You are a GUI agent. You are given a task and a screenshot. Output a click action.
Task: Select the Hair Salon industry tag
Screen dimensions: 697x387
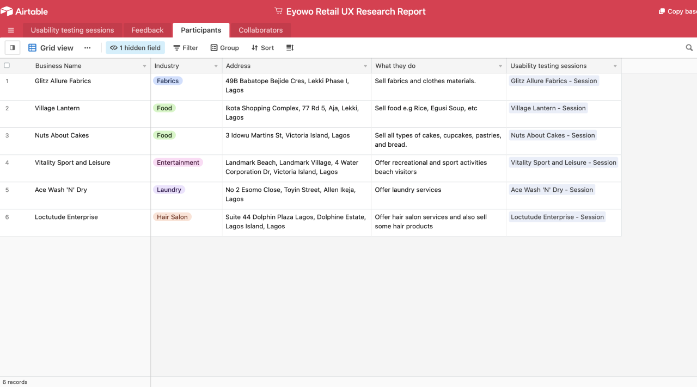(x=172, y=217)
